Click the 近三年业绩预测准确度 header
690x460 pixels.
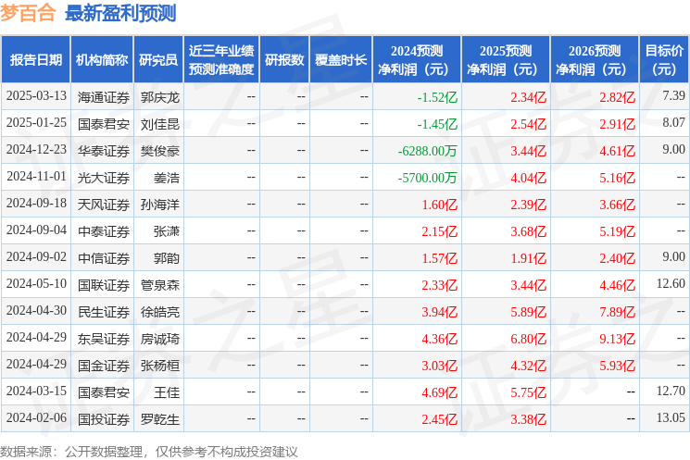pos(221,60)
